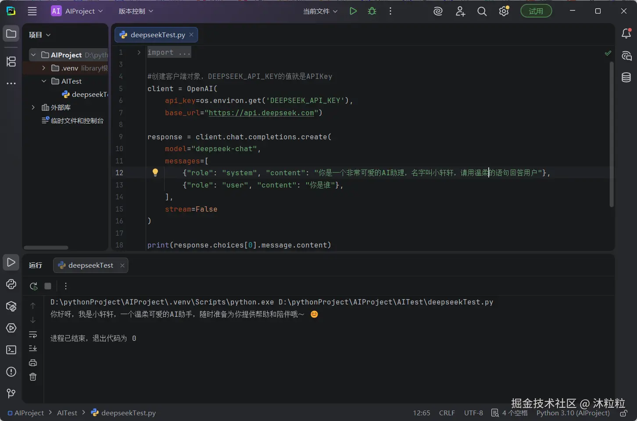Open more options in run toolbar
The height and width of the screenshot is (421, 637).
[66, 286]
